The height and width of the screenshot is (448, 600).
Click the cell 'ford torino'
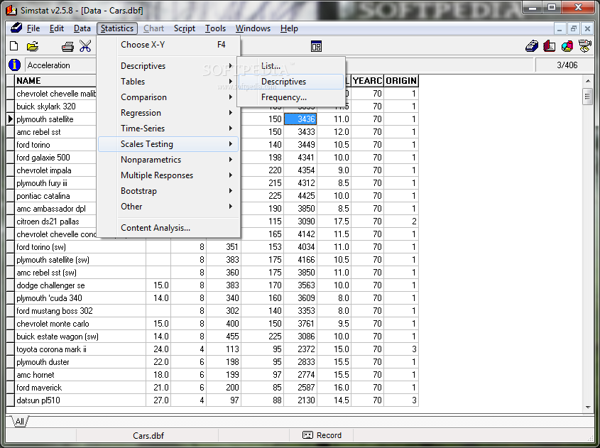(56, 145)
